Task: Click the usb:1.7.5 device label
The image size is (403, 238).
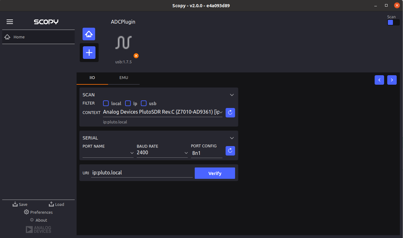Action: coord(124,62)
